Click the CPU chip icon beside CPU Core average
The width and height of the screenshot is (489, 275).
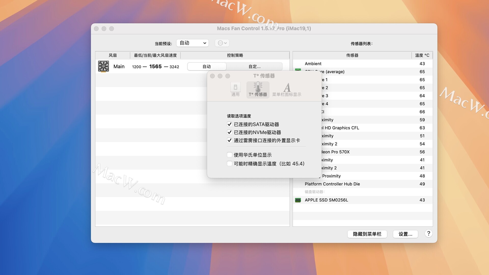point(298,70)
